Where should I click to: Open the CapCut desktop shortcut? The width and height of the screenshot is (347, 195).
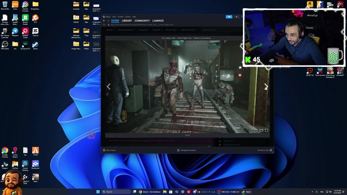pos(35,32)
